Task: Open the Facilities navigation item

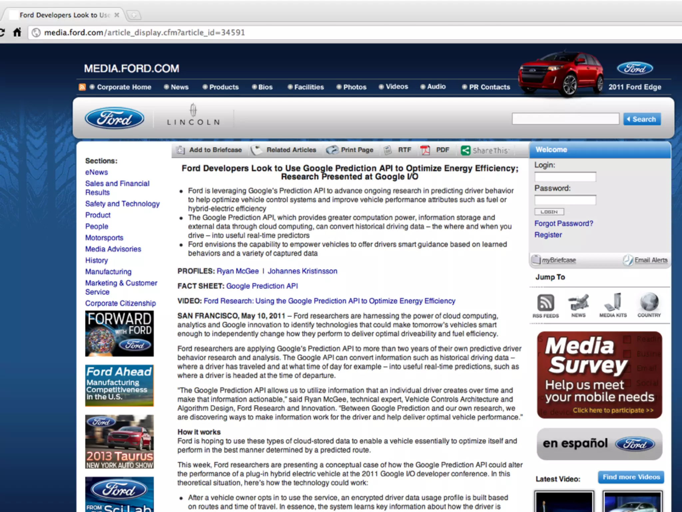Action: [x=309, y=87]
